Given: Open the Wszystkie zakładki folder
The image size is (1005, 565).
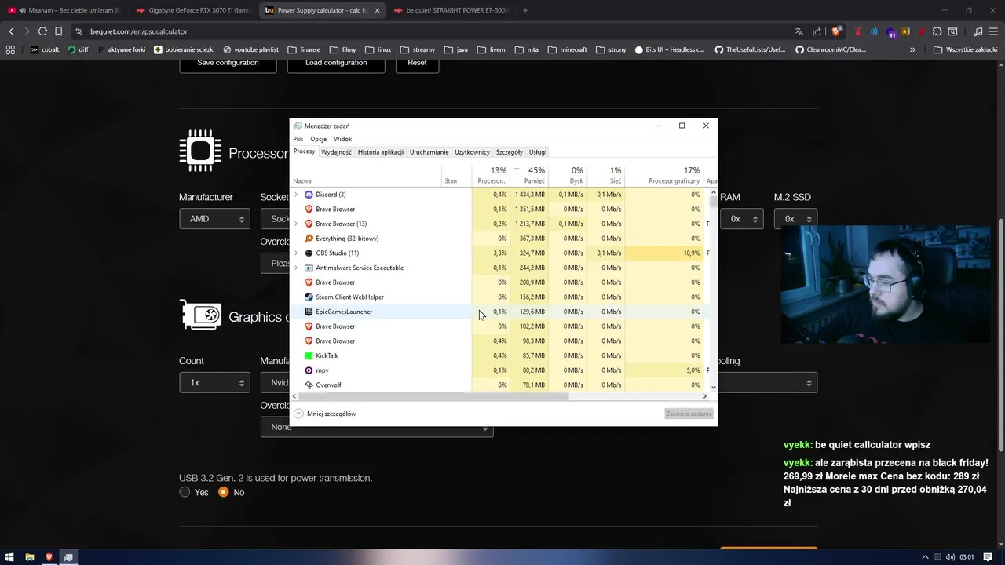Looking at the screenshot, I should coord(965,49).
